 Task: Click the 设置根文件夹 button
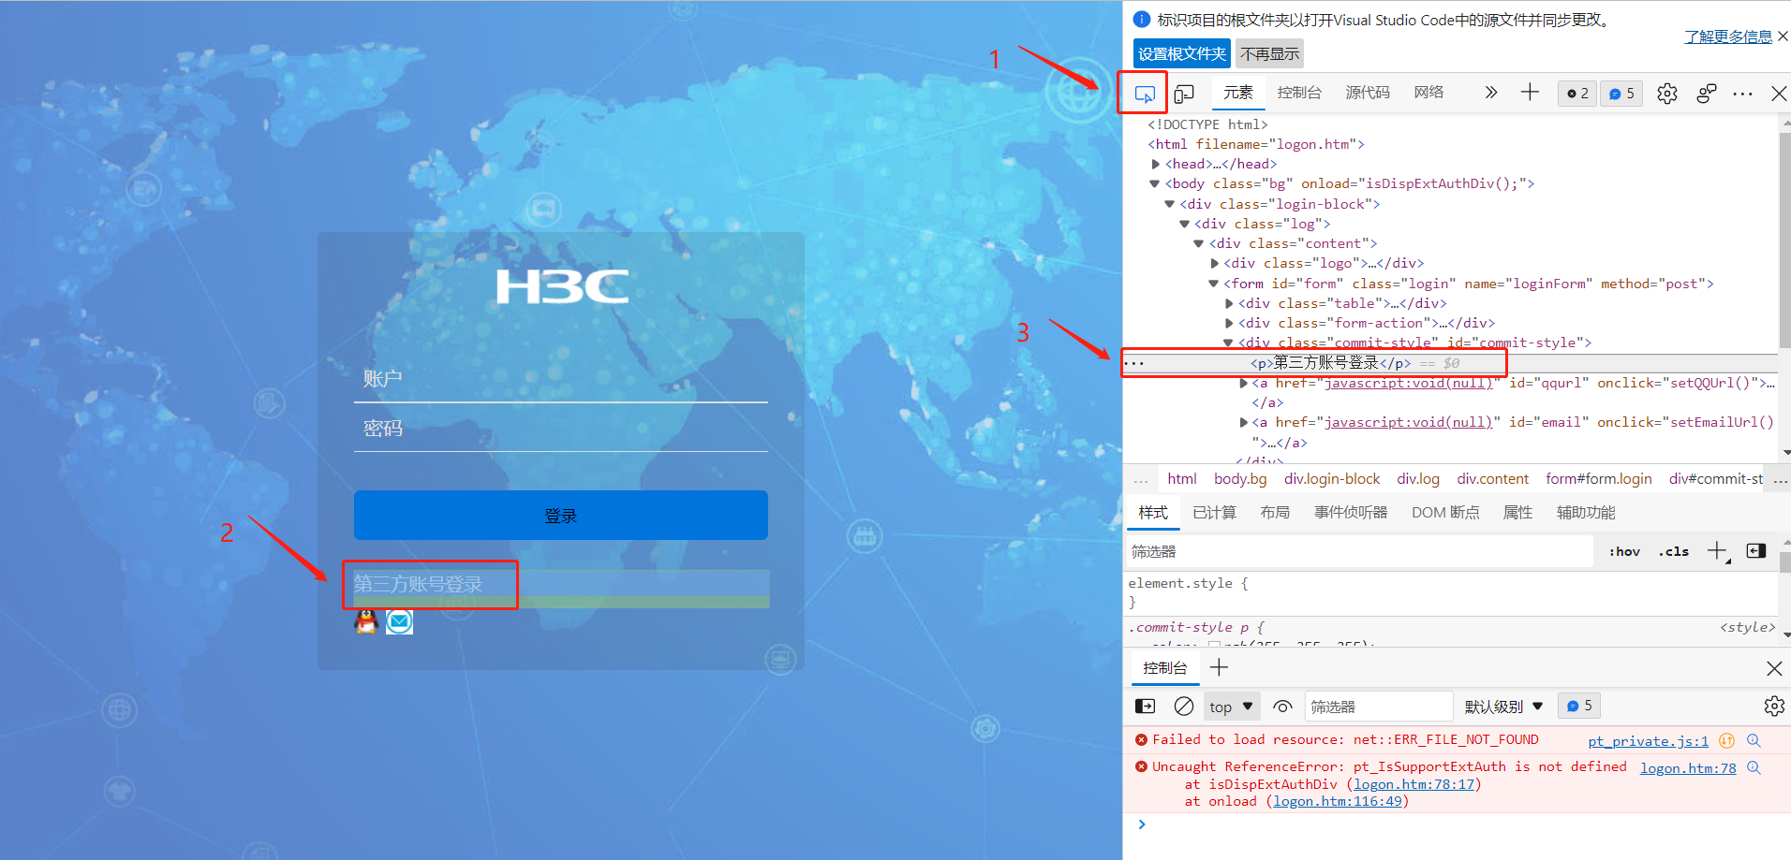[1182, 54]
